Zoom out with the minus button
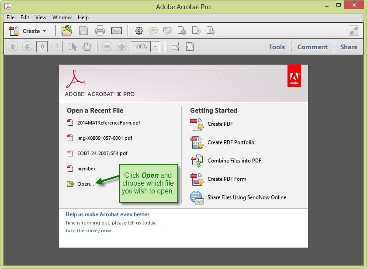The image size is (367, 269). pos(107,47)
